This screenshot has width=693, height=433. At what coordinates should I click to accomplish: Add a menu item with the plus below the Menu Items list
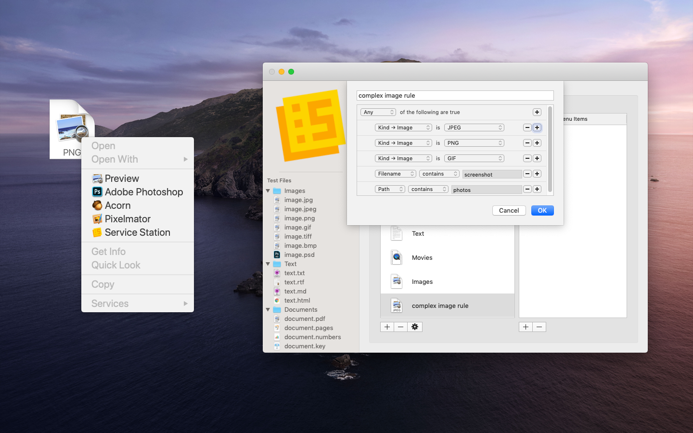(526, 327)
